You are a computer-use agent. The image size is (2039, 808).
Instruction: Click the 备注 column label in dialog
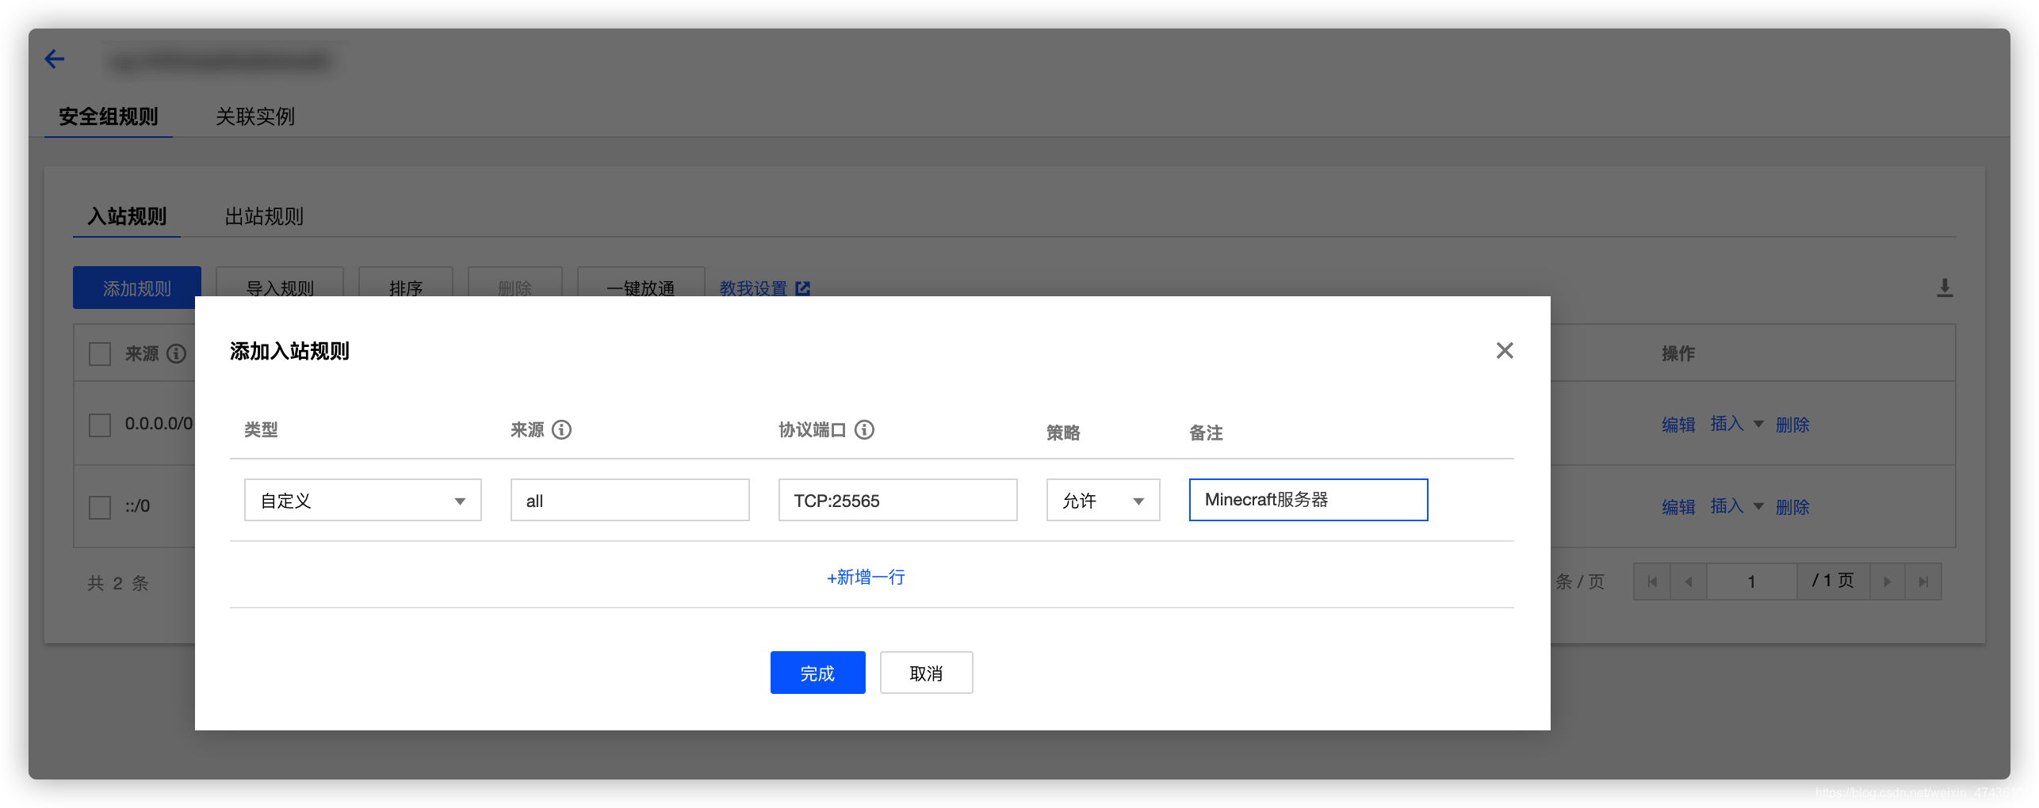point(1206,433)
